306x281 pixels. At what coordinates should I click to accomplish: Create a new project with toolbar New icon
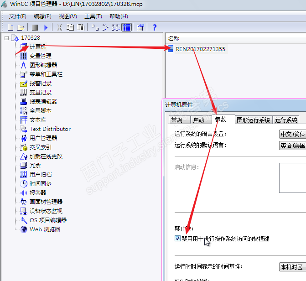pyautogui.click(x=10, y=27)
